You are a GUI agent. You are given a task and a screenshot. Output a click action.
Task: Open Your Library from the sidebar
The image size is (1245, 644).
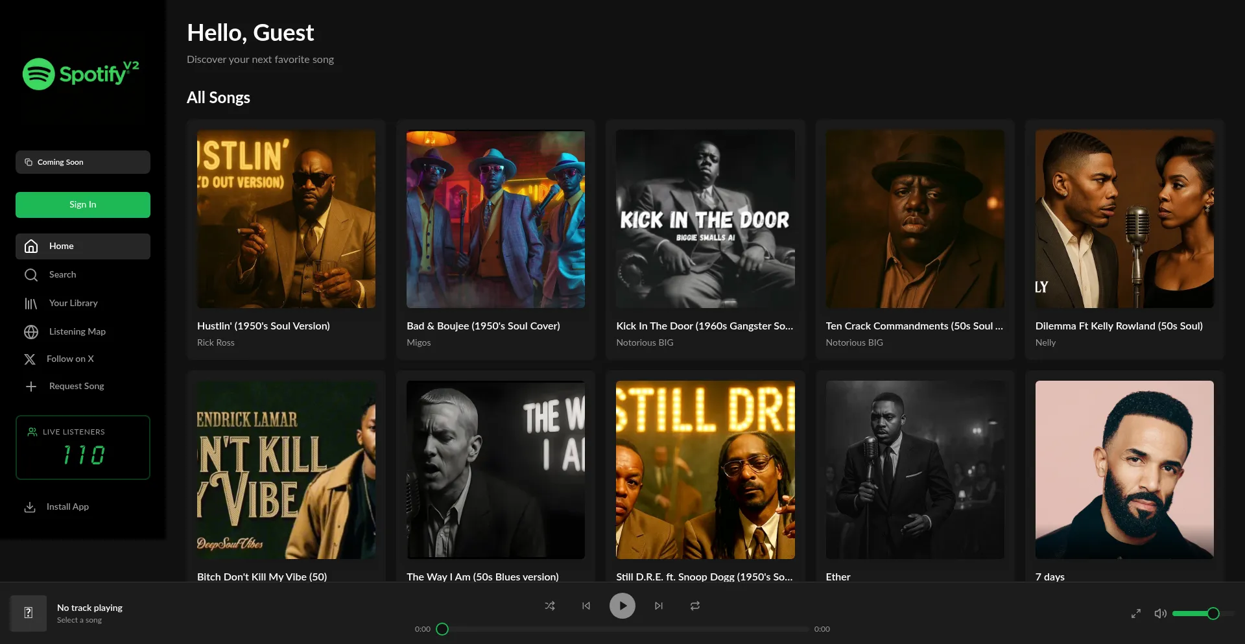pyautogui.click(x=31, y=303)
